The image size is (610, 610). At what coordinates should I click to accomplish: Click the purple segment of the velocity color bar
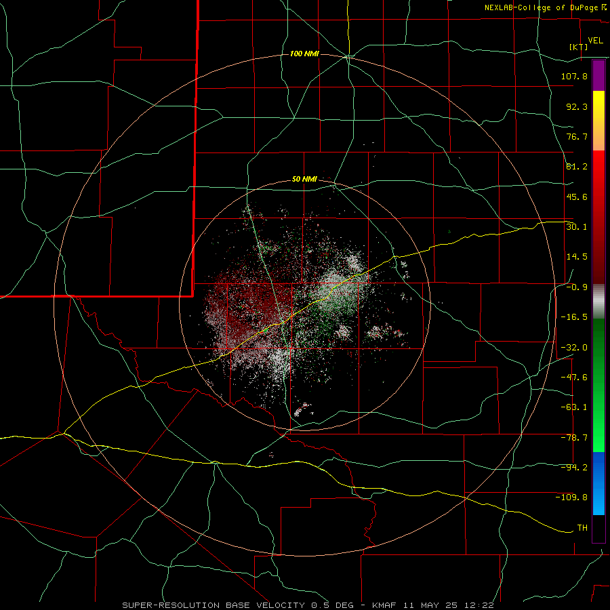(598, 75)
